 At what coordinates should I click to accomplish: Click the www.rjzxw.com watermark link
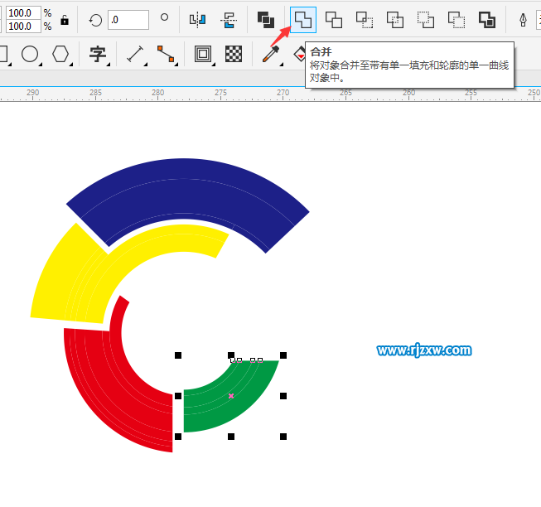point(424,350)
